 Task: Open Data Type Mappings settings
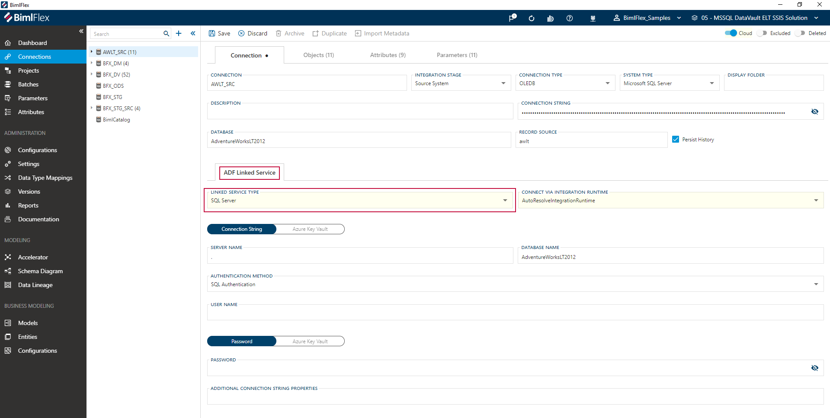point(45,178)
